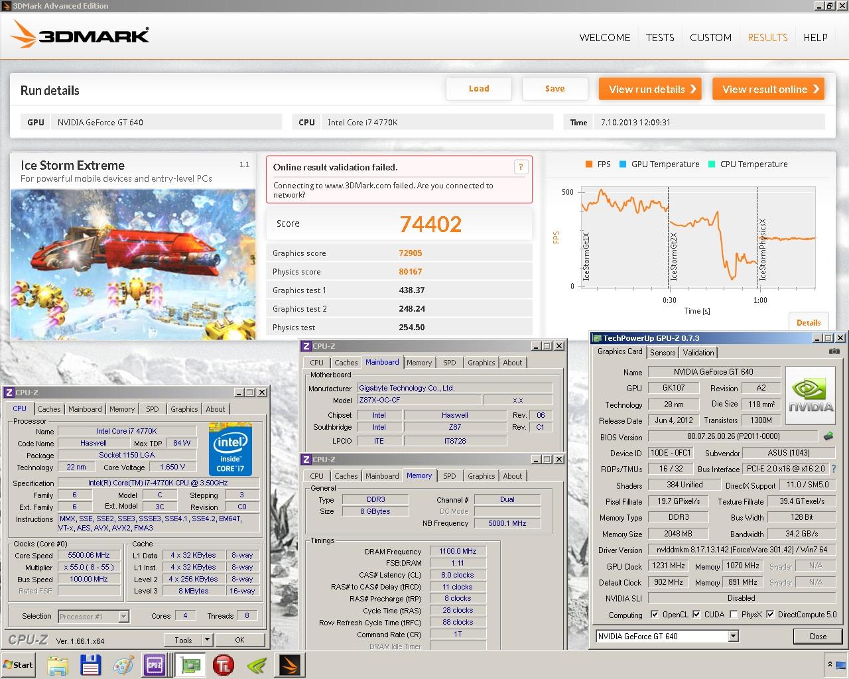Screen dimensions: 849x679
Task: Toggle the DirectCompute 5.0 checkbox
Action: tap(770, 614)
